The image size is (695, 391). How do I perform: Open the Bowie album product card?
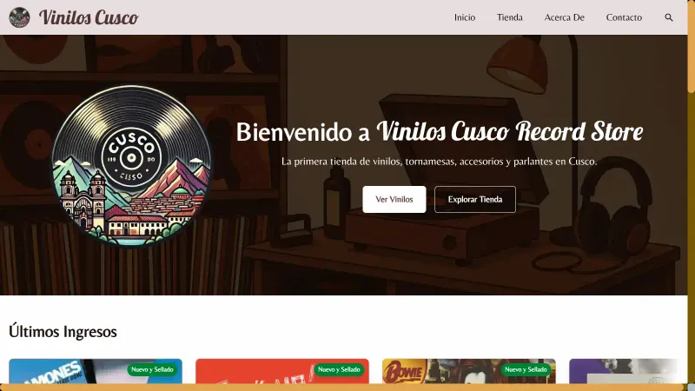click(469, 371)
